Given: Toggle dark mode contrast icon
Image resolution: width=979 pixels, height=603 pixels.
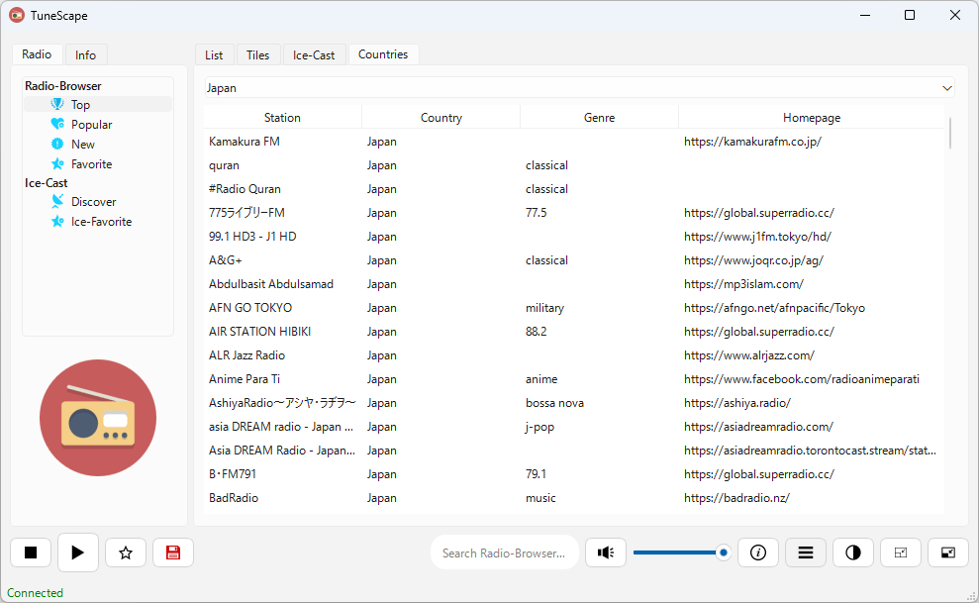Looking at the screenshot, I should click(853, 553).
